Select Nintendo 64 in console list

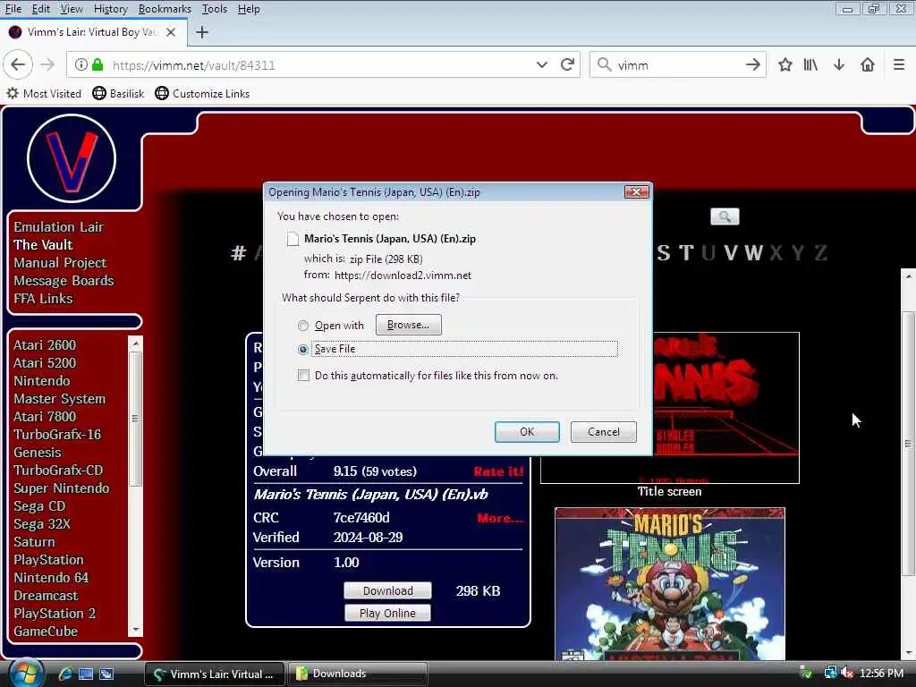(51, 578)
